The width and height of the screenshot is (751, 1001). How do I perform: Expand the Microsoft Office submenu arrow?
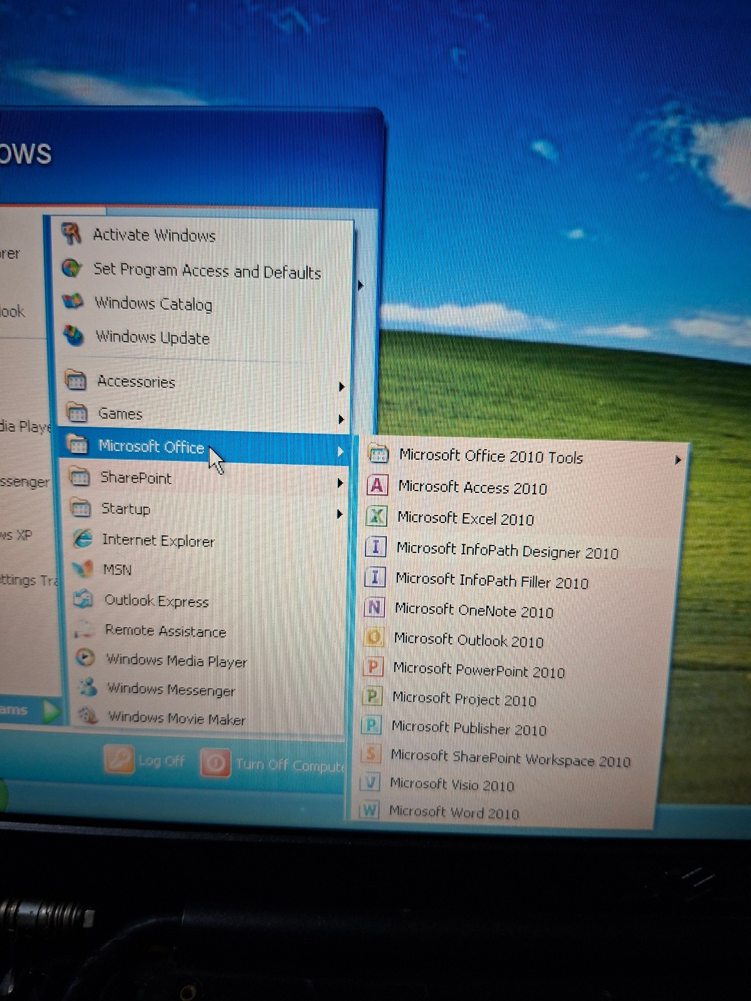pyautogui.click(x=341, y=451)
